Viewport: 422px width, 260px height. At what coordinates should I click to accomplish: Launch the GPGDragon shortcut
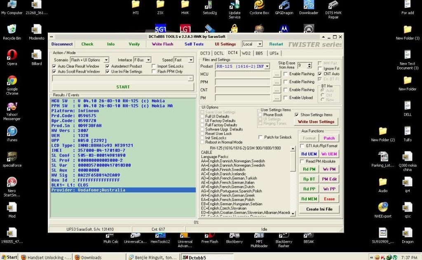pyautogui.click(x=284, y=7)
